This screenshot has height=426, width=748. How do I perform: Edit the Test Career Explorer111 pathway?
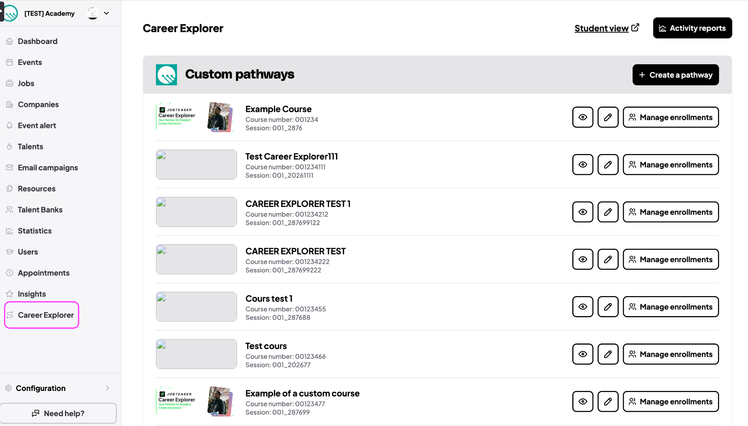tap(608, 165)
